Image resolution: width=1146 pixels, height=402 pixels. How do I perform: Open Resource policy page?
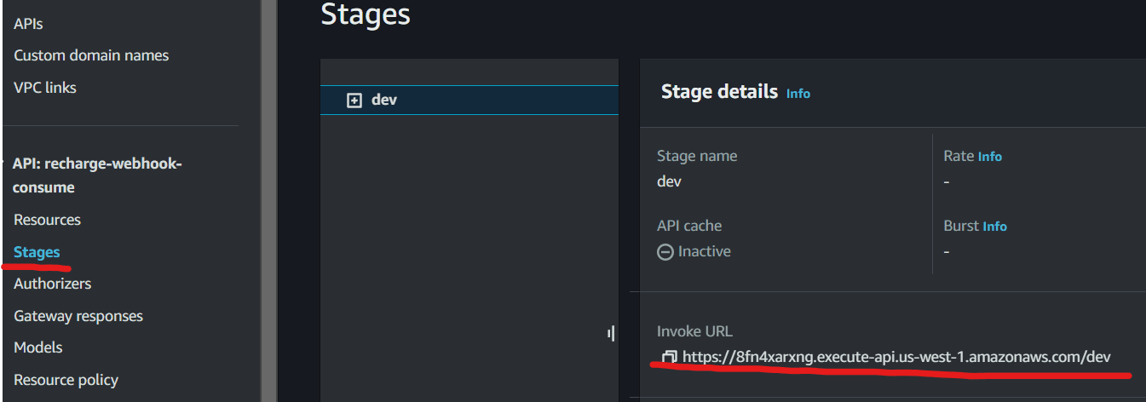[66, 380]
